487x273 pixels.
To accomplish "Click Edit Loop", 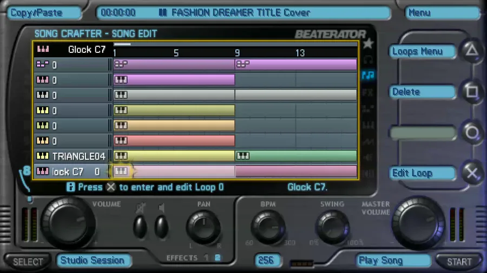I will 423,173.
